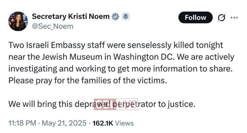This screenshot has height=133, width=247.
Task: Open the three-dot more options menu
Action: [234, 18]
